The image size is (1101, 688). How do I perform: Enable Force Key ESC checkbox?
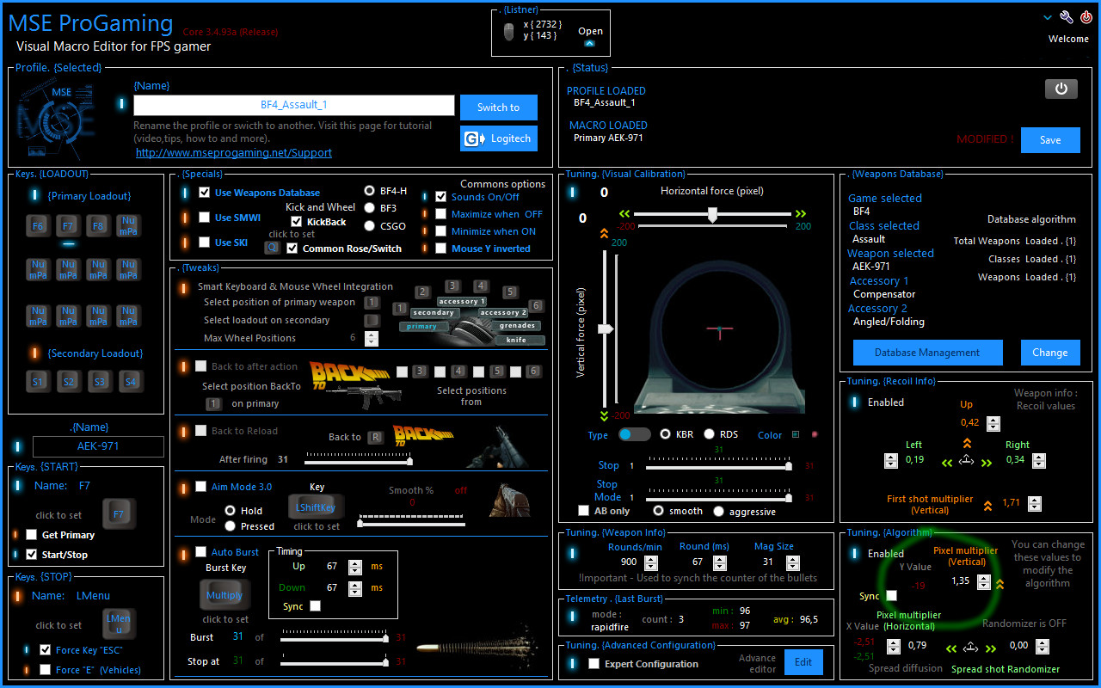[x=45, y=649]
